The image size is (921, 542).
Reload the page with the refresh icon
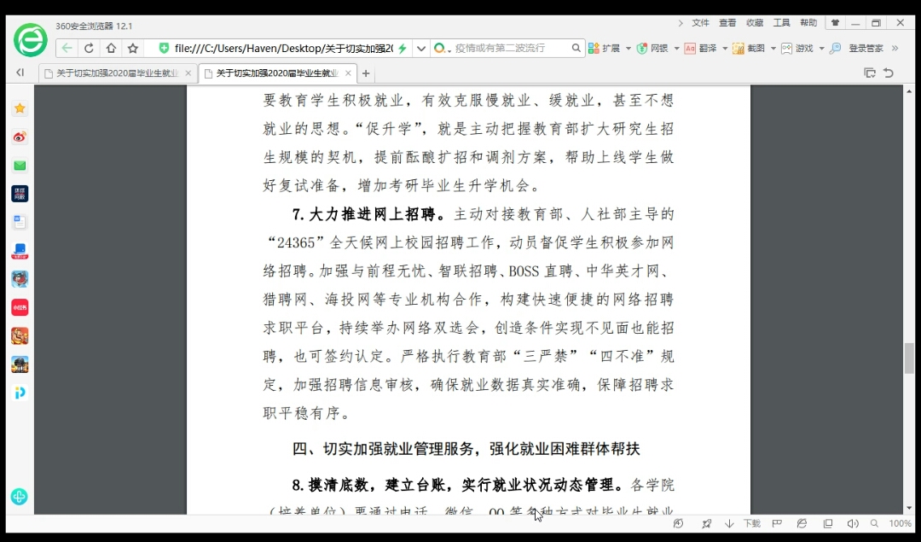click(x=89, y=49)
